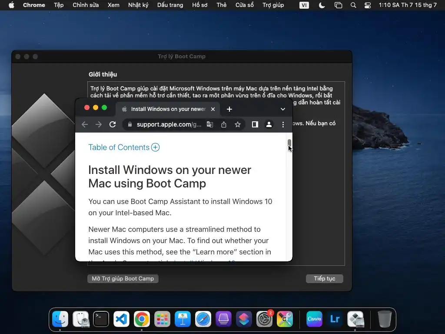Viewport: 445px width, 334px height.
Task: Translate this page icon
Action: pyautogui.click(x=210, y=124)
